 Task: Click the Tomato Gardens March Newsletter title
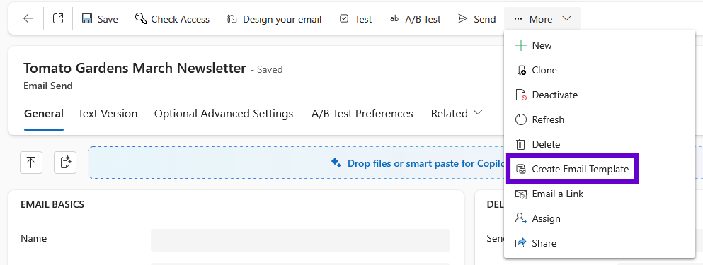135,68
